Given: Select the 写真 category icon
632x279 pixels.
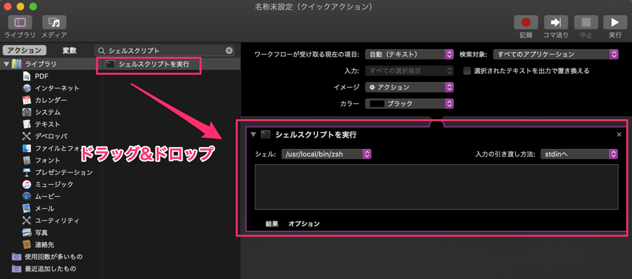Looking at the screenshot, I should [x=27, y=233].
